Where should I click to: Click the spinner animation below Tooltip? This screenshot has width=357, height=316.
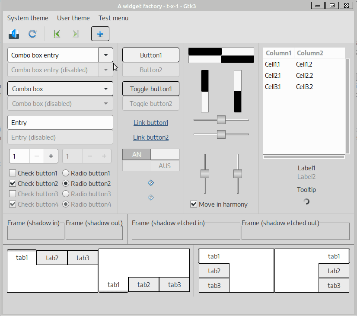click(306, 201)
